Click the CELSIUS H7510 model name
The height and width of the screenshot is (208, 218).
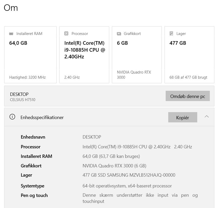[23, 100]
